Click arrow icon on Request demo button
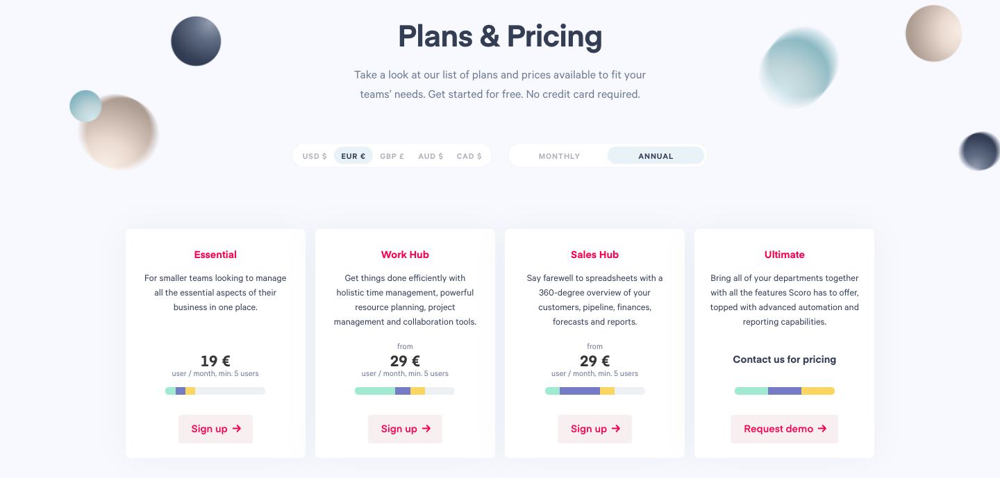This screenshot has height=478, width=1000. [x=822, y=429]
